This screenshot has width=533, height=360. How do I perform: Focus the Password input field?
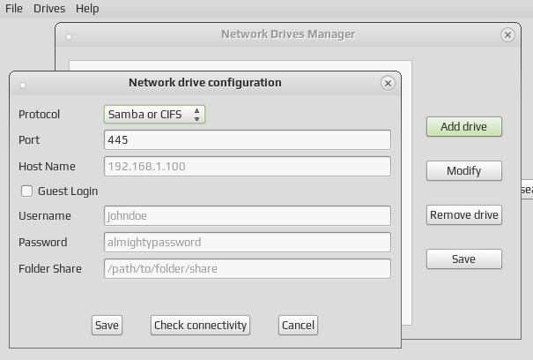tap(248, 242)
